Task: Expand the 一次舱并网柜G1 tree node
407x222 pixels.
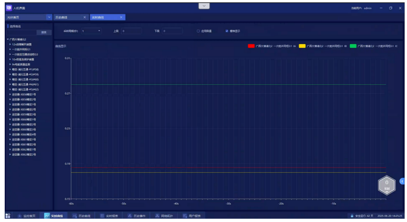Action: pyautogui.click(x=10, y=49)
